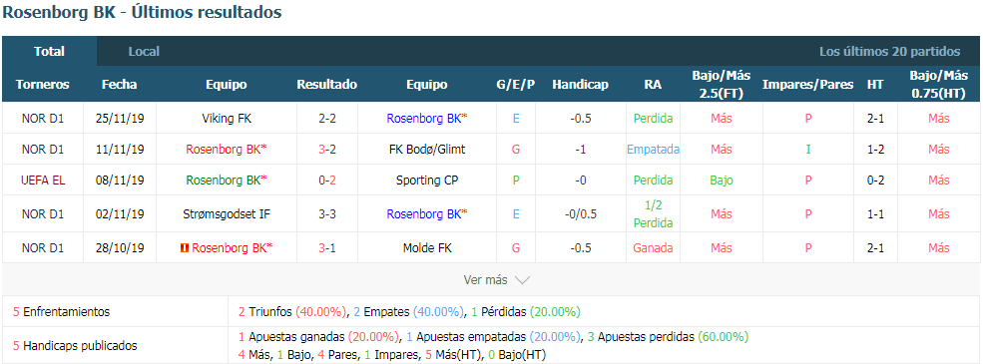Click the Torneros column header
The image size is (983, 364).
pyautogui.click(x=43, y=85)
